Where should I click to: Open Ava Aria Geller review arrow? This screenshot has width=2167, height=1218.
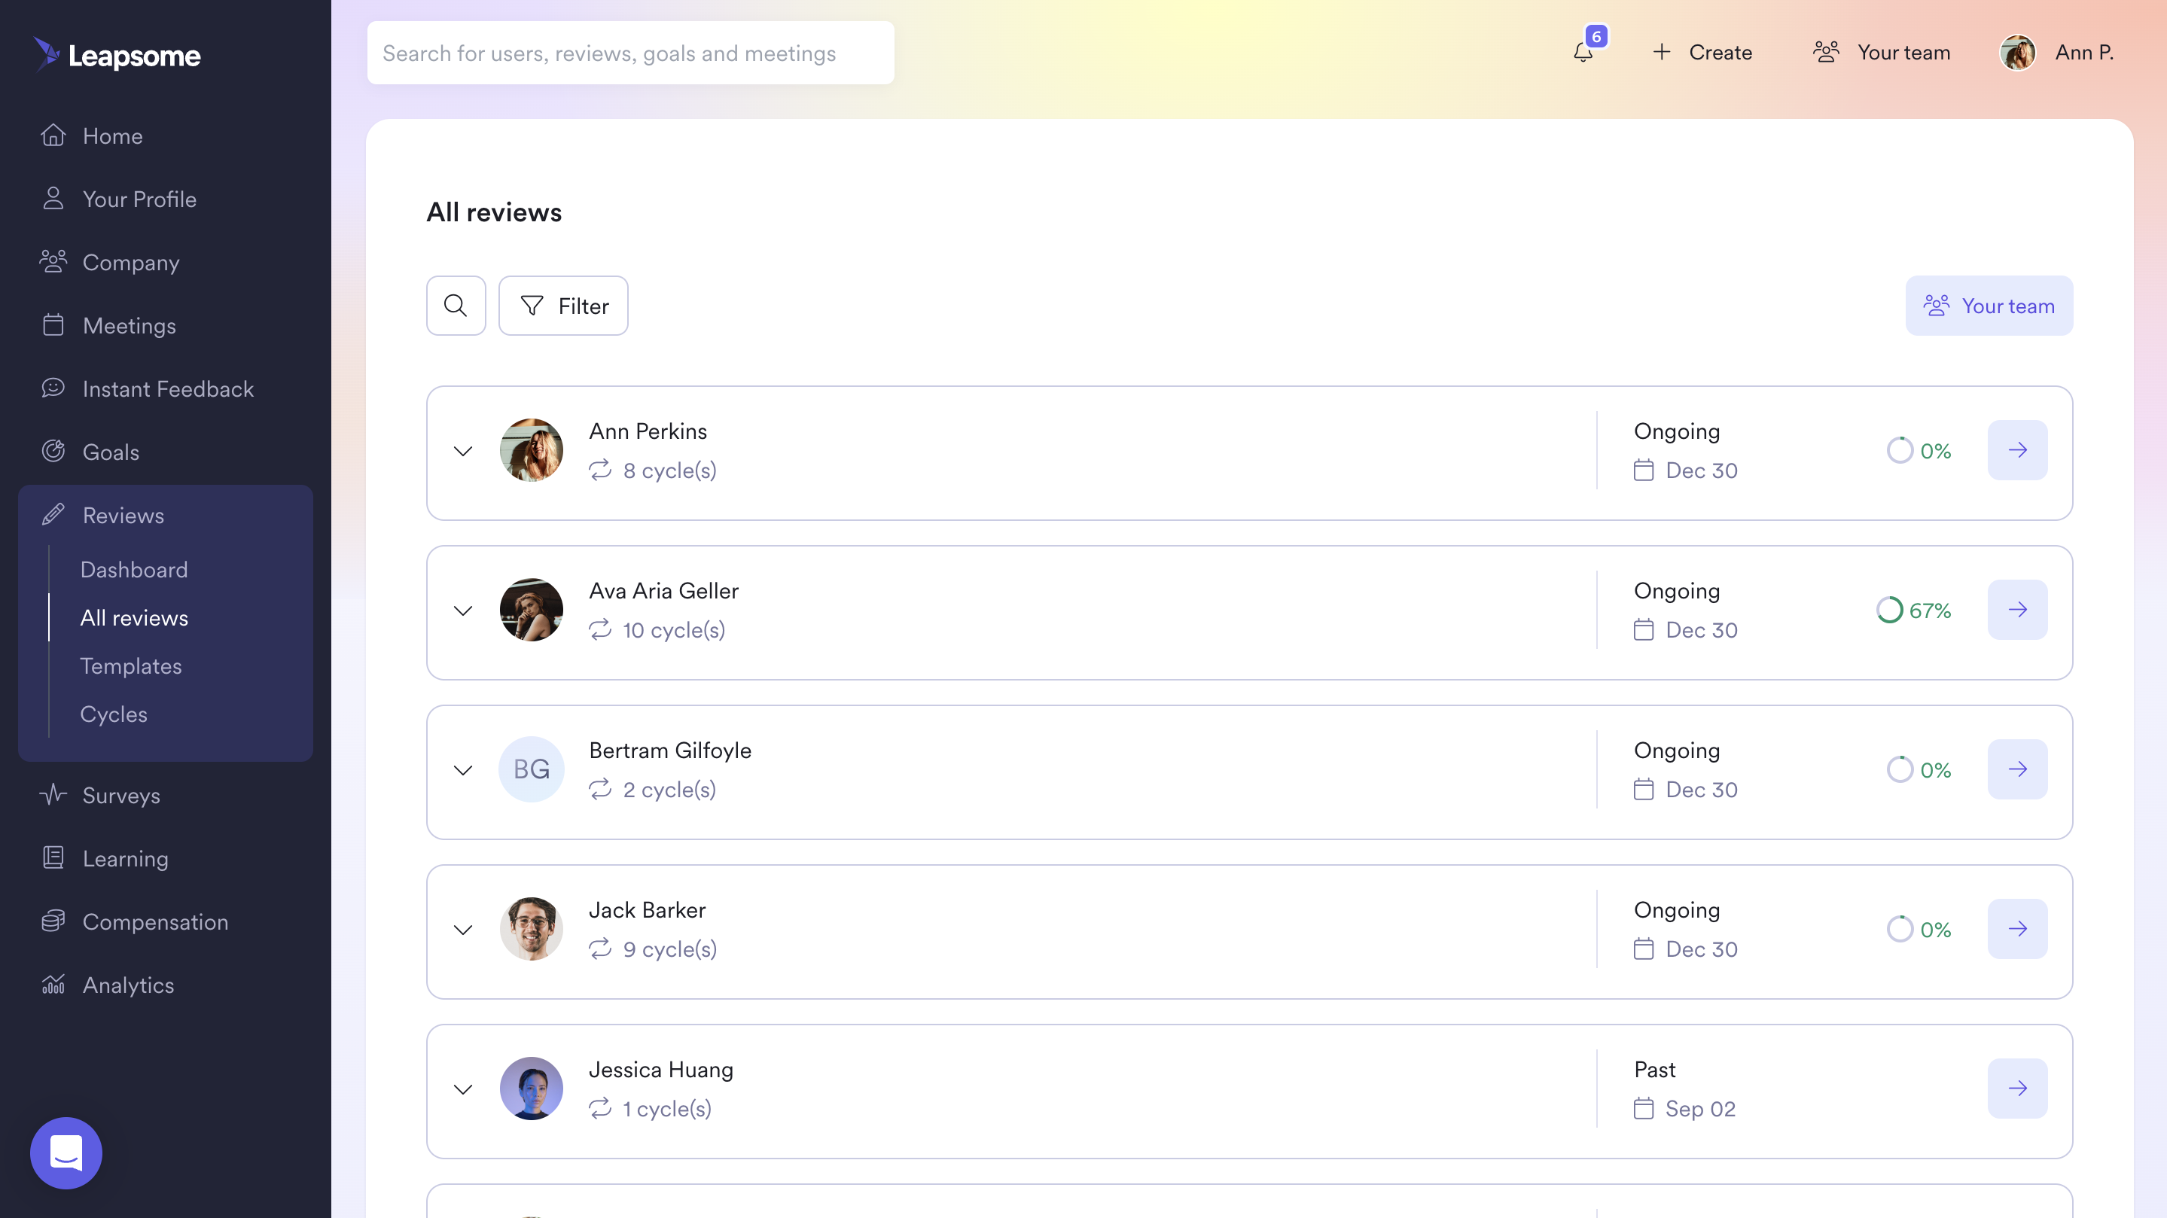click(2017, 610)
